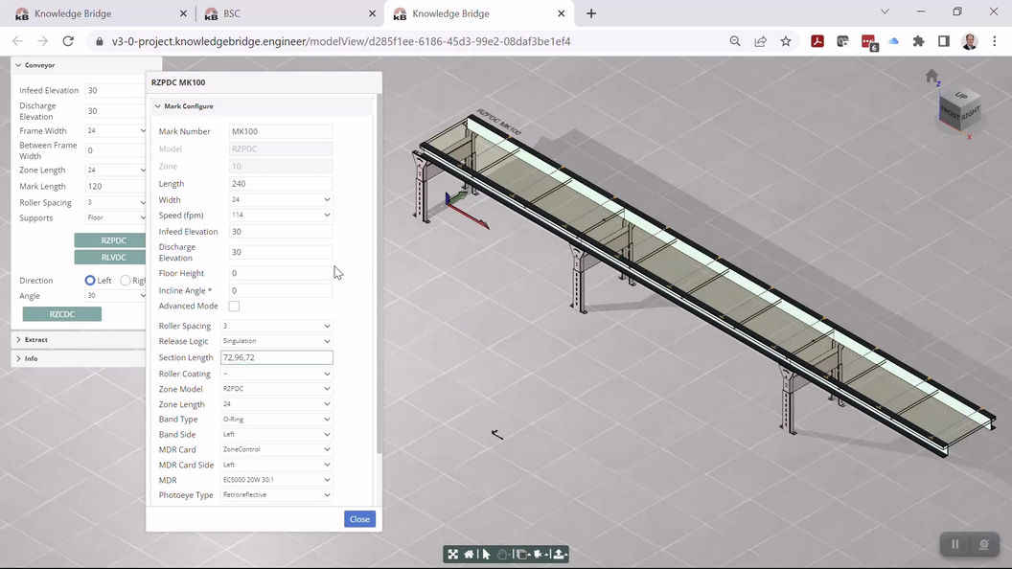1012x569 pixels.
Task: Select the Left direction radio button
Action: 90,280
